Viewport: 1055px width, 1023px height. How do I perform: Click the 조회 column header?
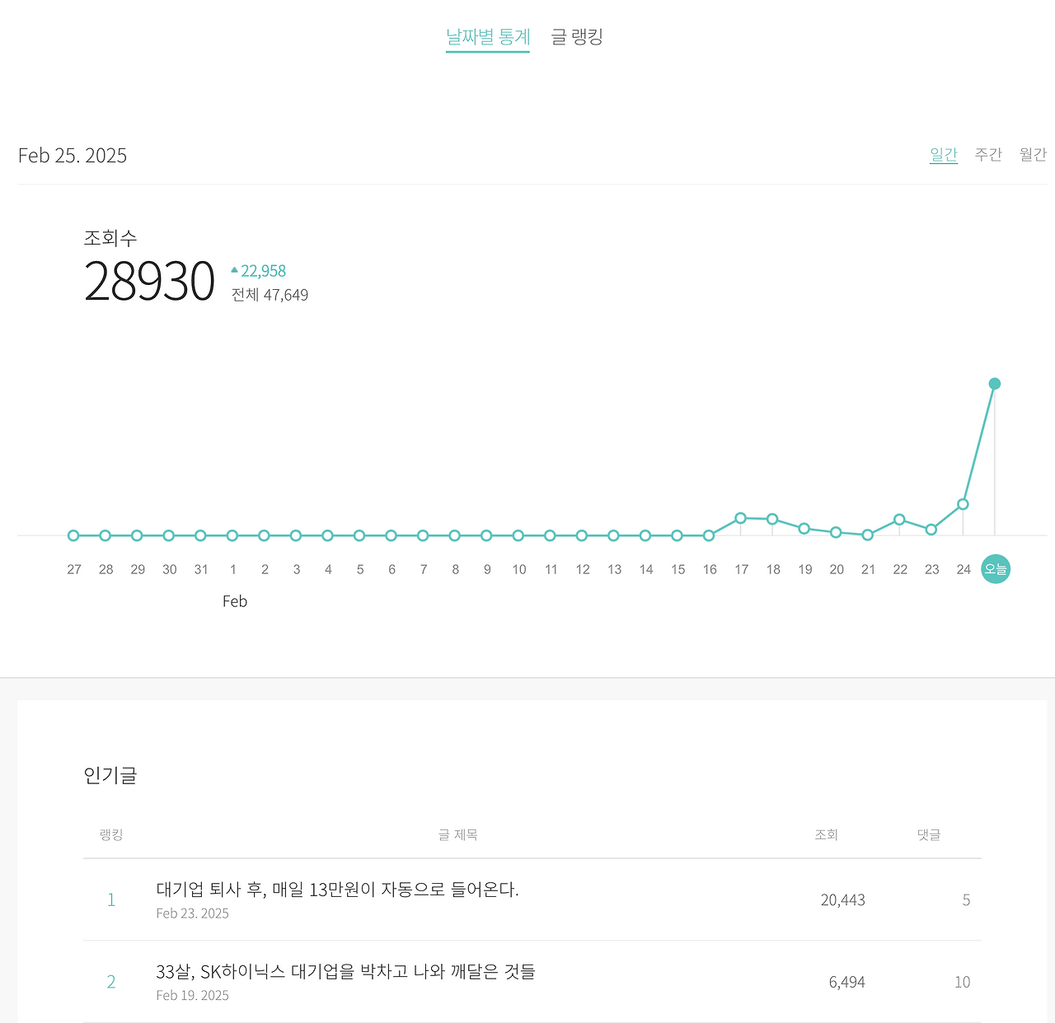826,834
